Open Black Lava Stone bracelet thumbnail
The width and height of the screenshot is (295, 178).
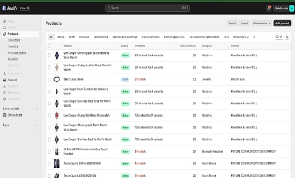57,79
